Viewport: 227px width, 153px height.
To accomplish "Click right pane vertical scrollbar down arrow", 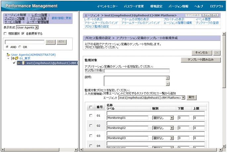I will (224, 146).
